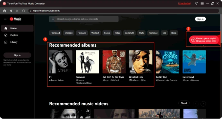Select the Podcasts chip
This screenshot has width=222, height=119.
click(82, 33)
